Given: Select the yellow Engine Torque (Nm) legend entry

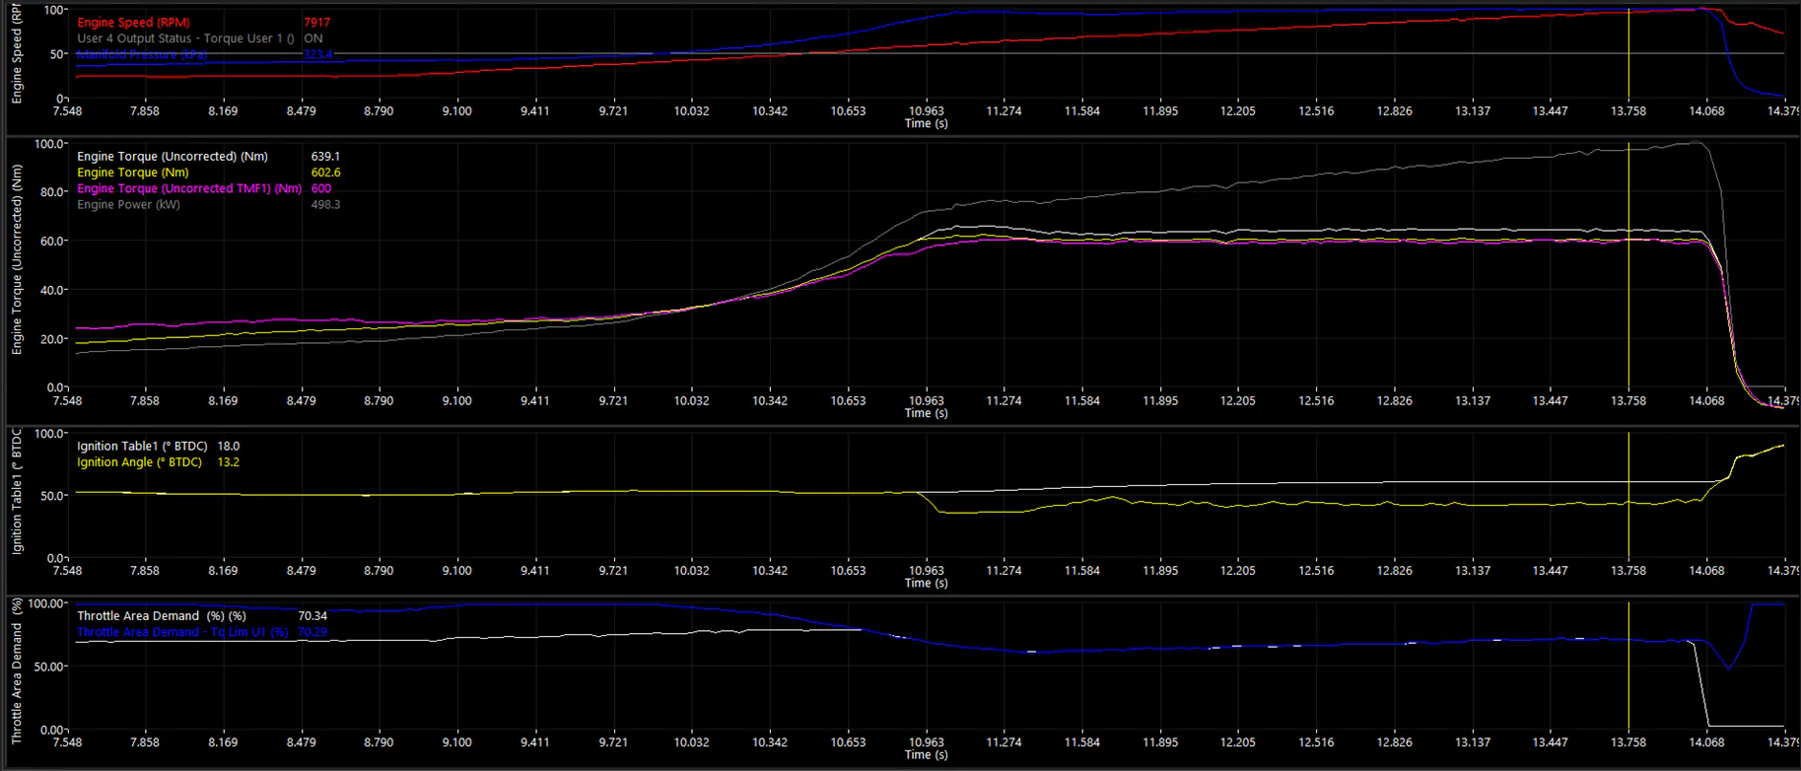Looking at the screenshot, I should pos(133,172).
